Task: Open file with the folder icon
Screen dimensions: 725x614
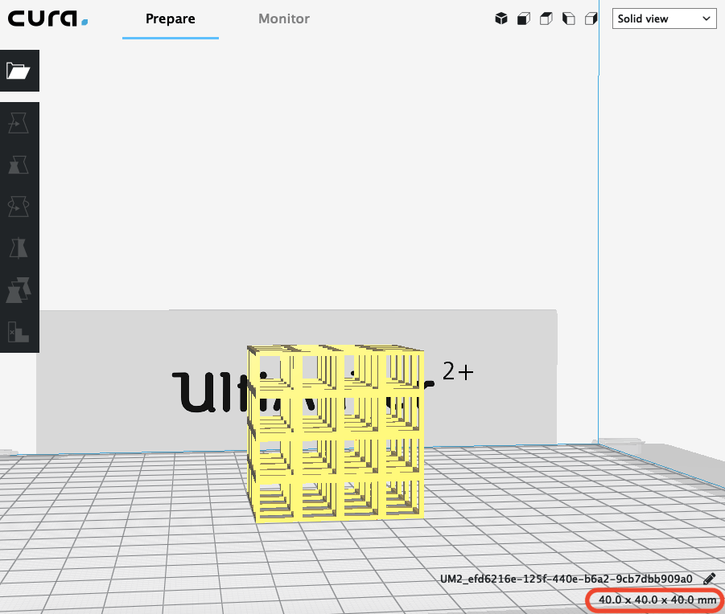Action: click(x=19, y=71)
